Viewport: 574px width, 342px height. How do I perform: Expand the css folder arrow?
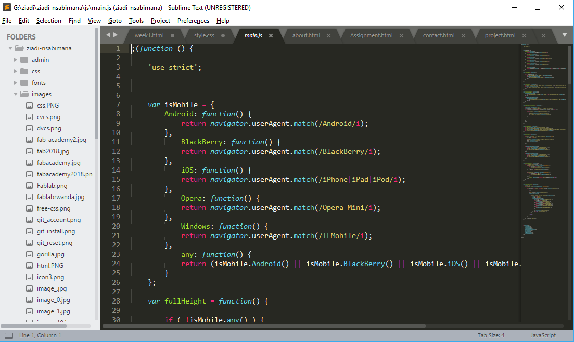coord(16,71)
